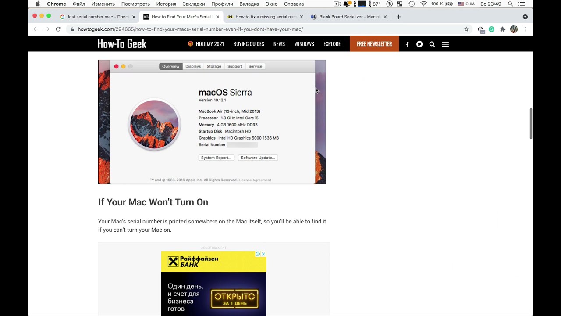
Task: Click the Райффайзен Банк ad logo
Action: pyautogui.click(x=193, y=262)
